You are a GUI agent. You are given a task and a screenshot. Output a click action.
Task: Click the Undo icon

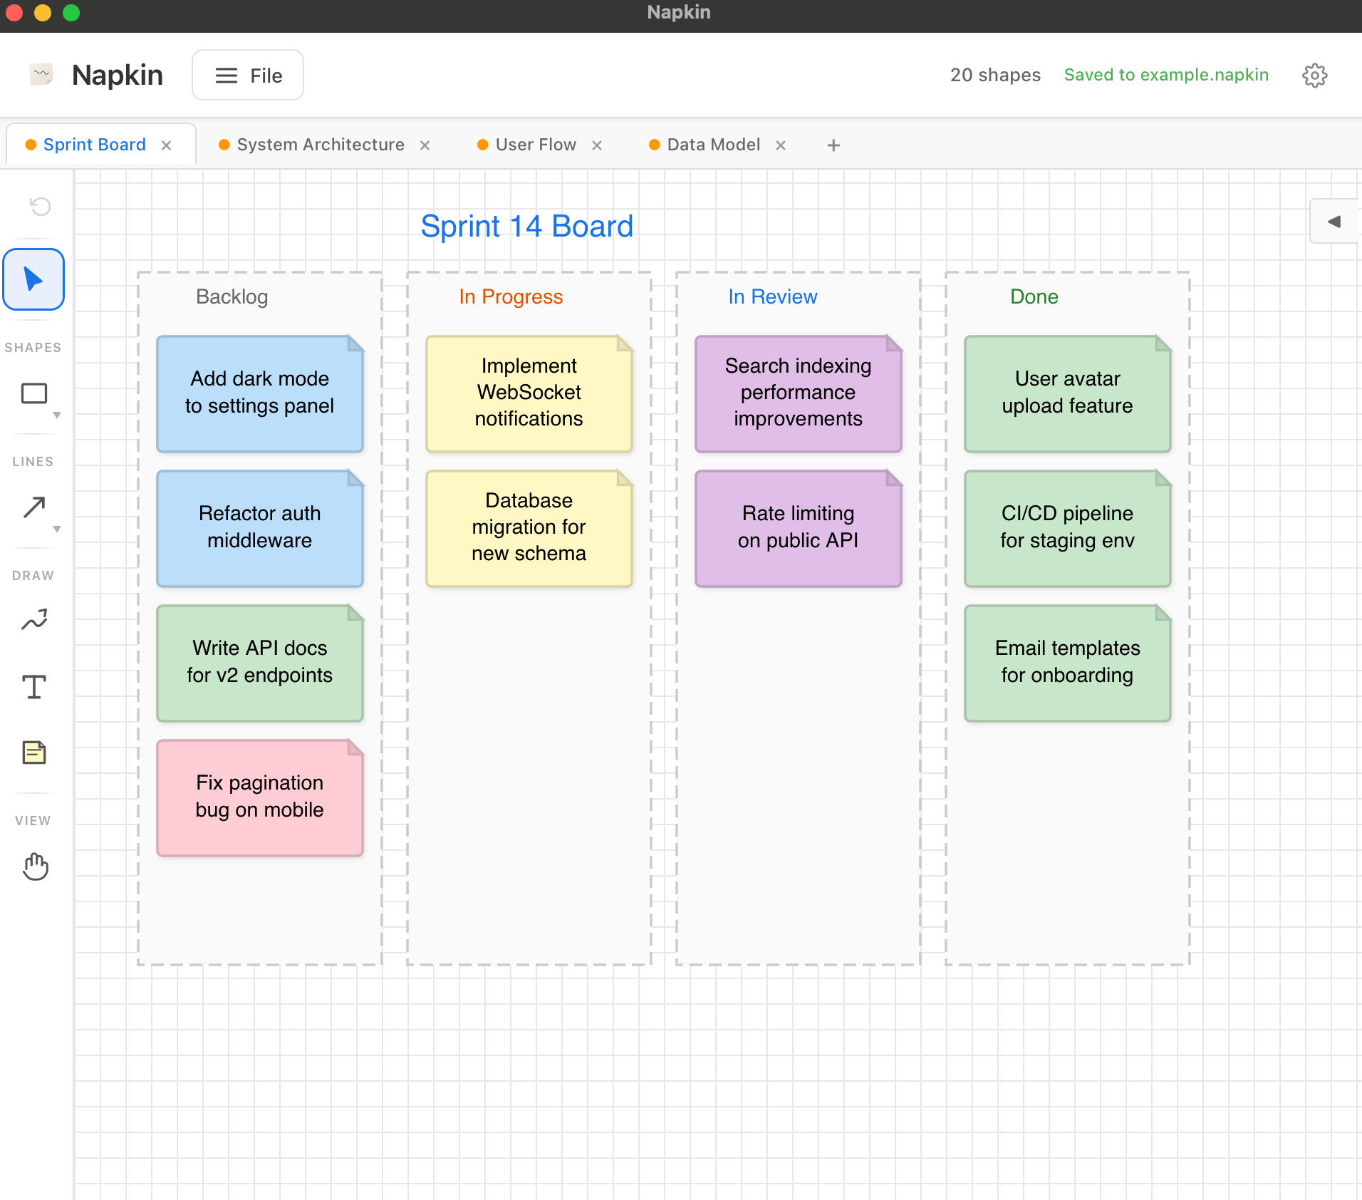[40, 206]
